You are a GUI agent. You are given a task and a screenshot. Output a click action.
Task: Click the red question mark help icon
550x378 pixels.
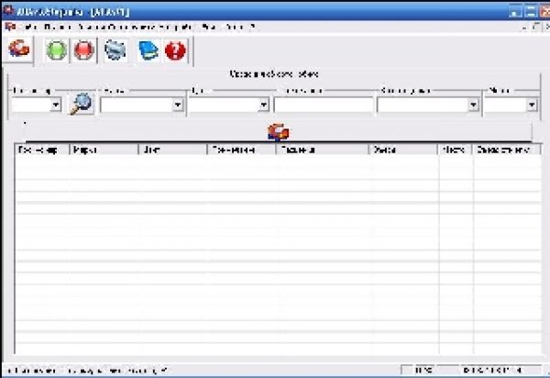[x=175, y=50]
